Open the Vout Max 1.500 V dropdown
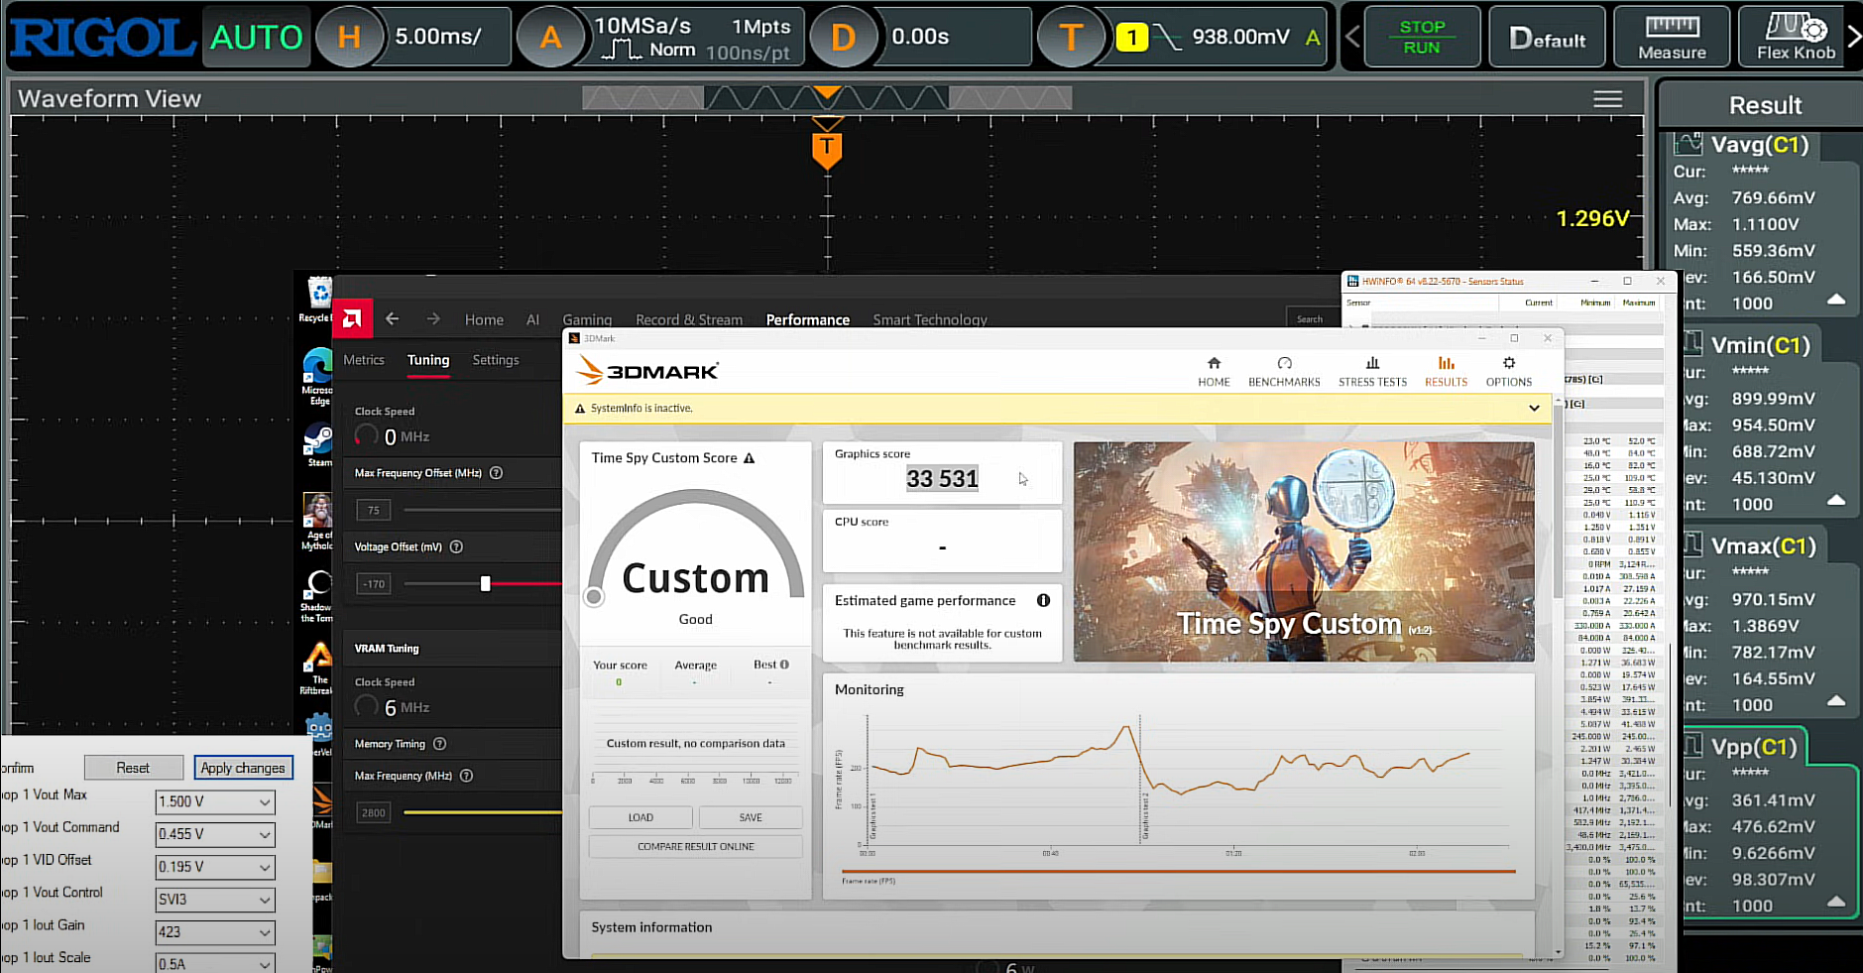This screenshot has height=973, width=1863. point(214,801)
